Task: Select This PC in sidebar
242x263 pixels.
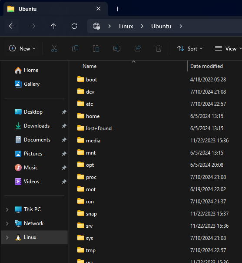Action: [x=28, y=209]
